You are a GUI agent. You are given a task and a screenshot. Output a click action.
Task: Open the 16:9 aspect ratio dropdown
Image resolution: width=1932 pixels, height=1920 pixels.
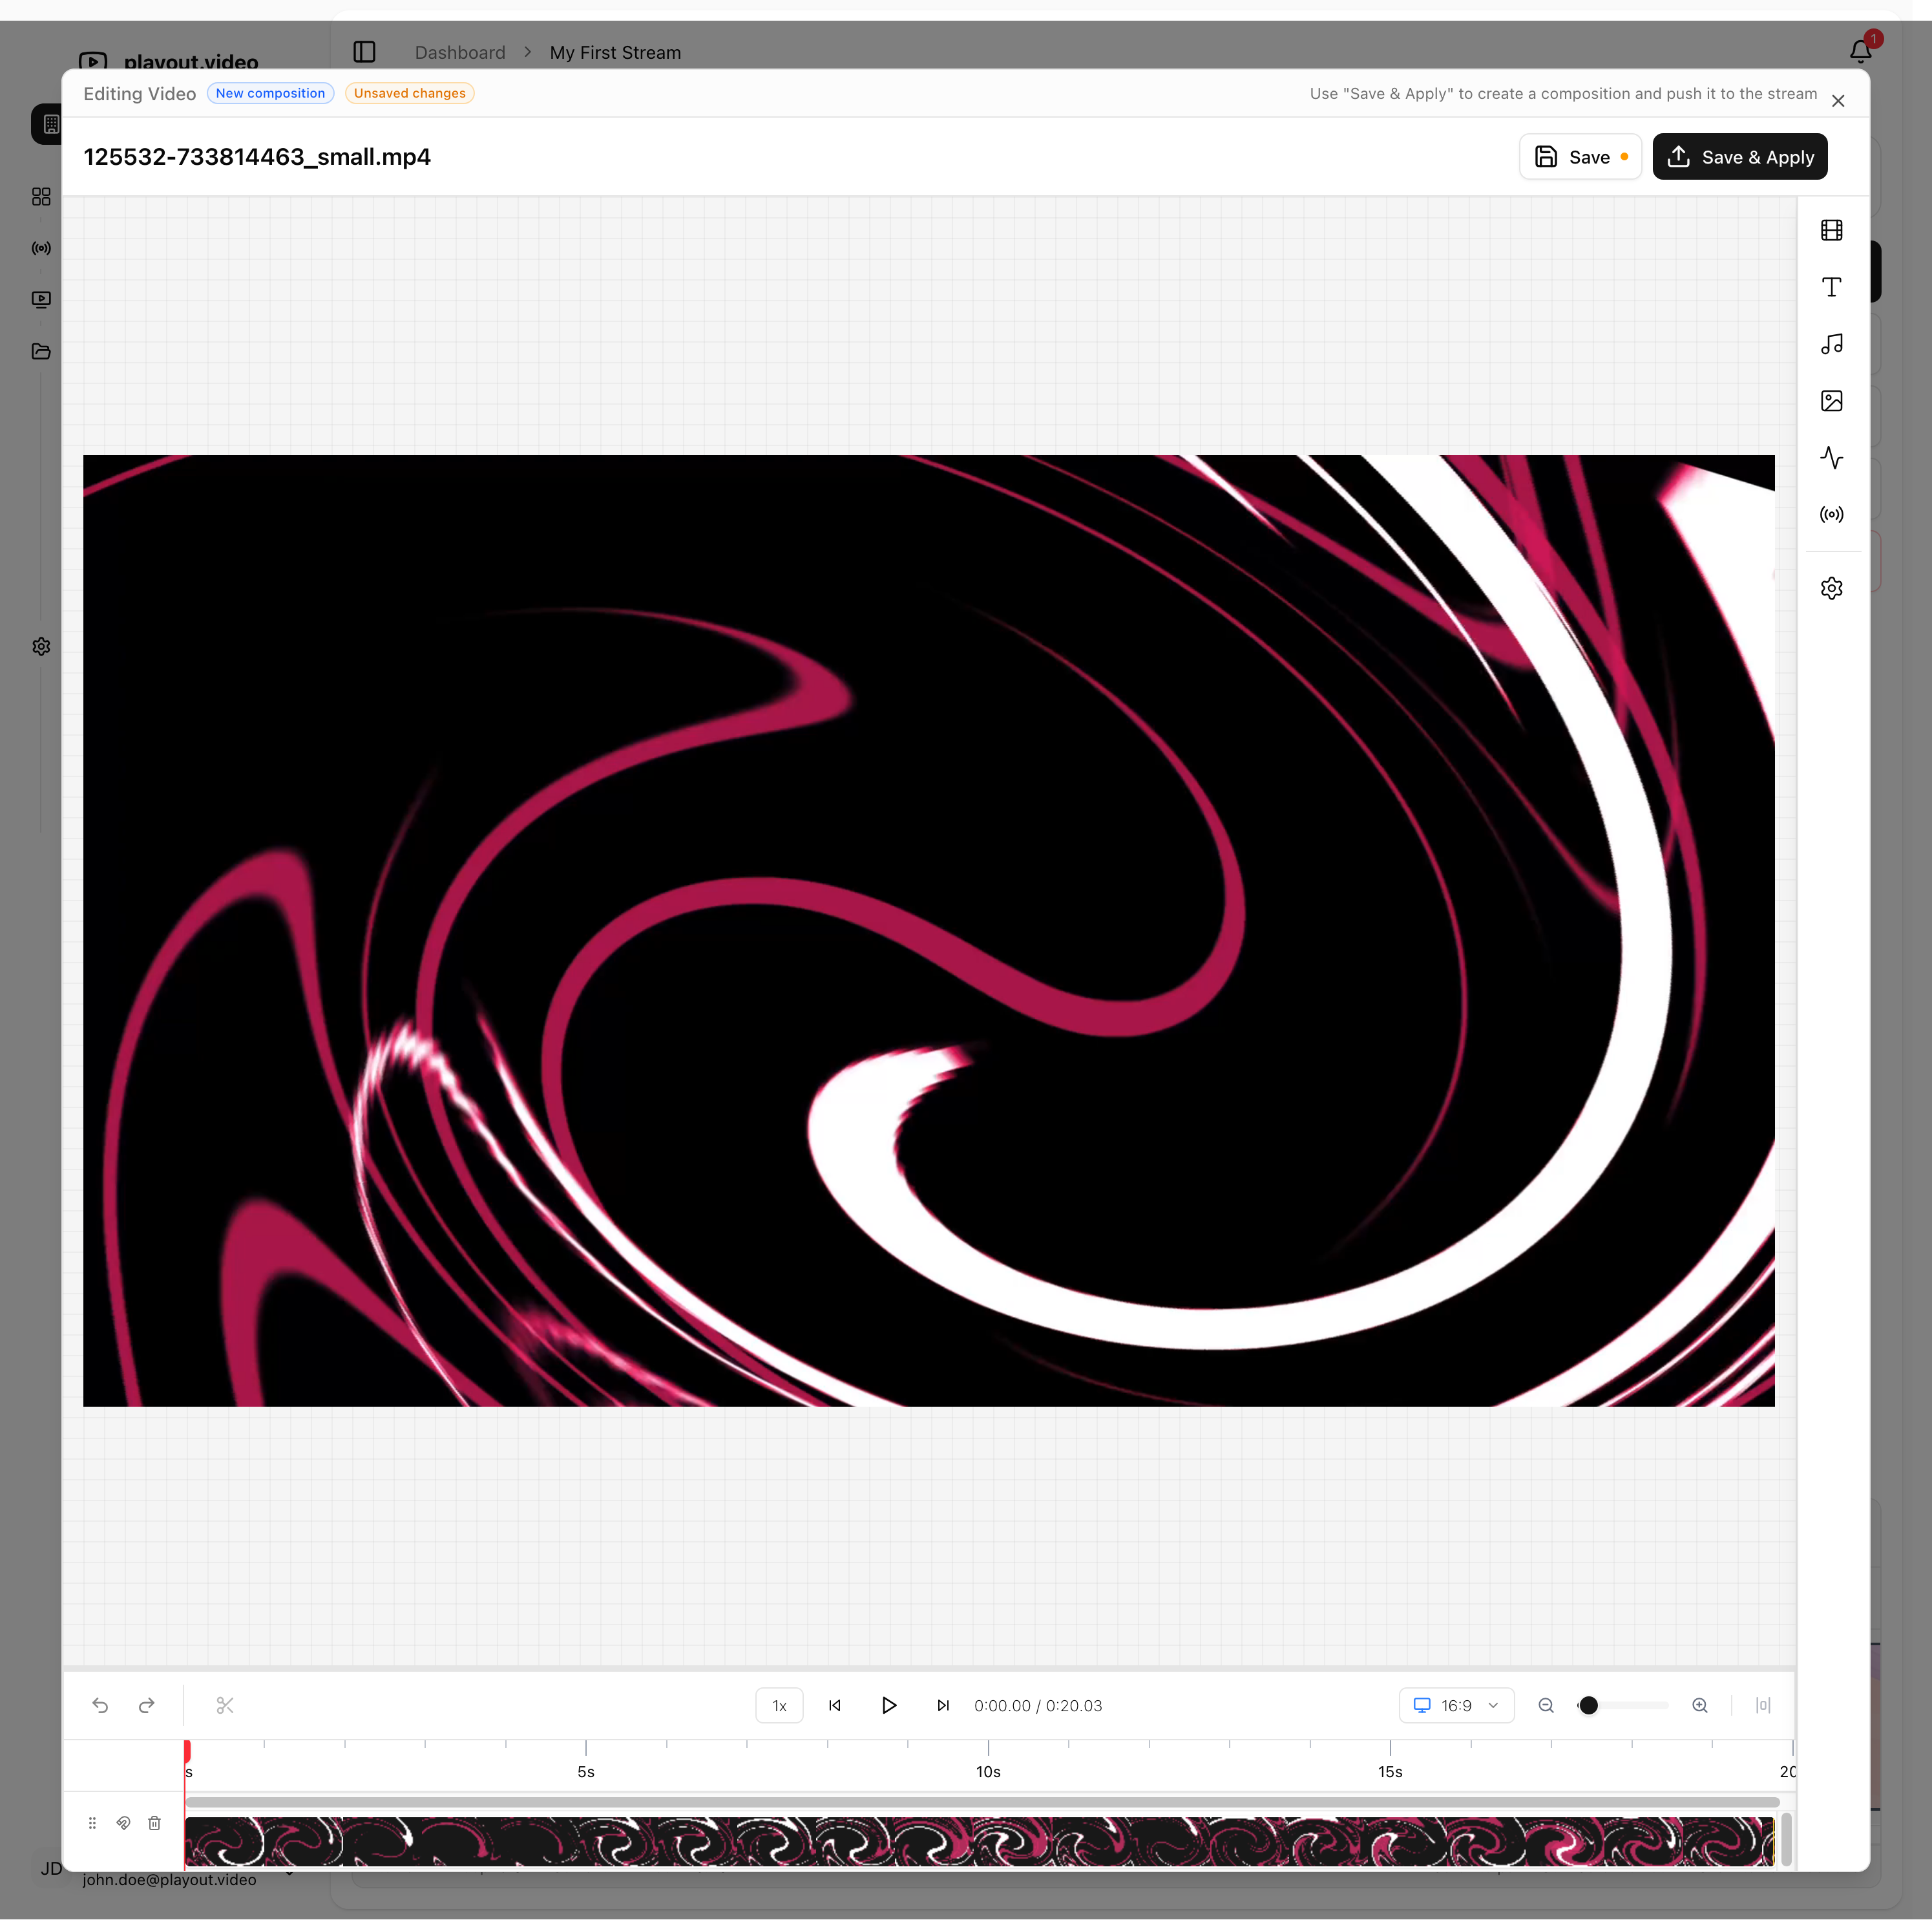coord(1455,1705)
